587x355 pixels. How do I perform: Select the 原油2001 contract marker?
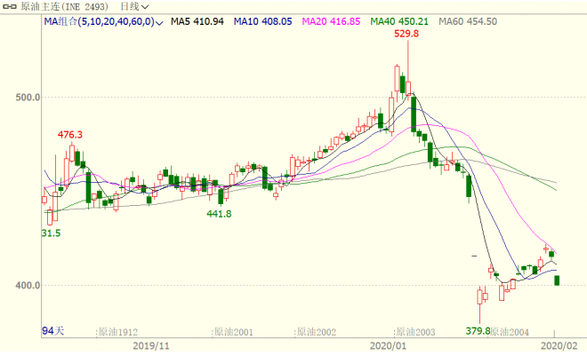point(233,332)
